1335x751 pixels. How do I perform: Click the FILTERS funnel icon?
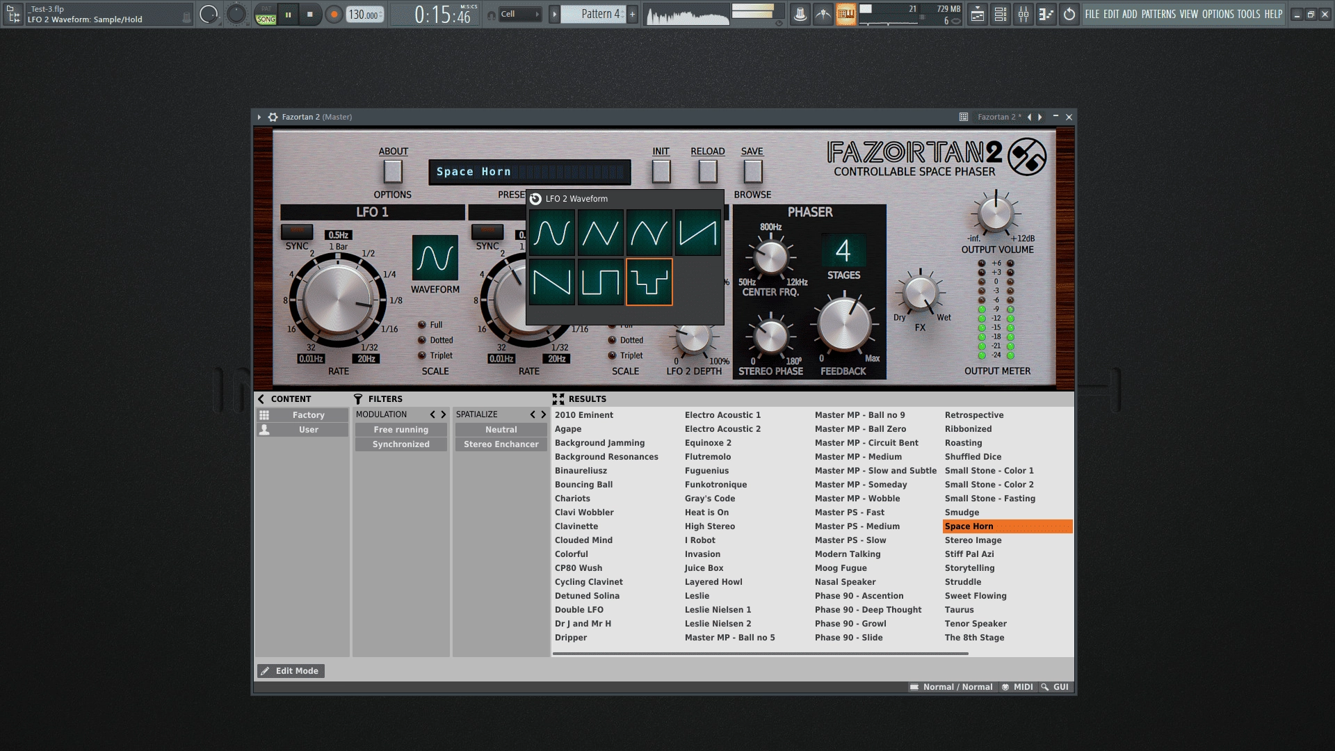(x=358, y=399)
